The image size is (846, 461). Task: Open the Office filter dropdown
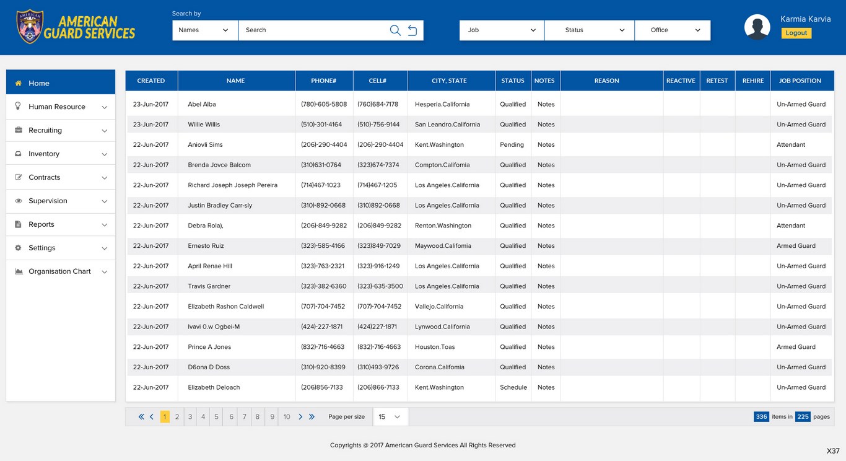[672, 30]
